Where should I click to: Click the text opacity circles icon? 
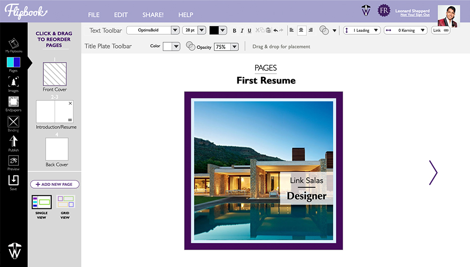324,30
